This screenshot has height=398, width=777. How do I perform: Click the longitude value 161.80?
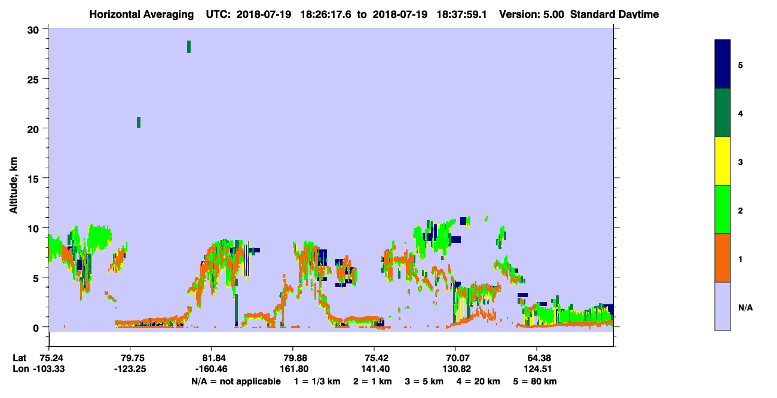(x=293, y=369)
